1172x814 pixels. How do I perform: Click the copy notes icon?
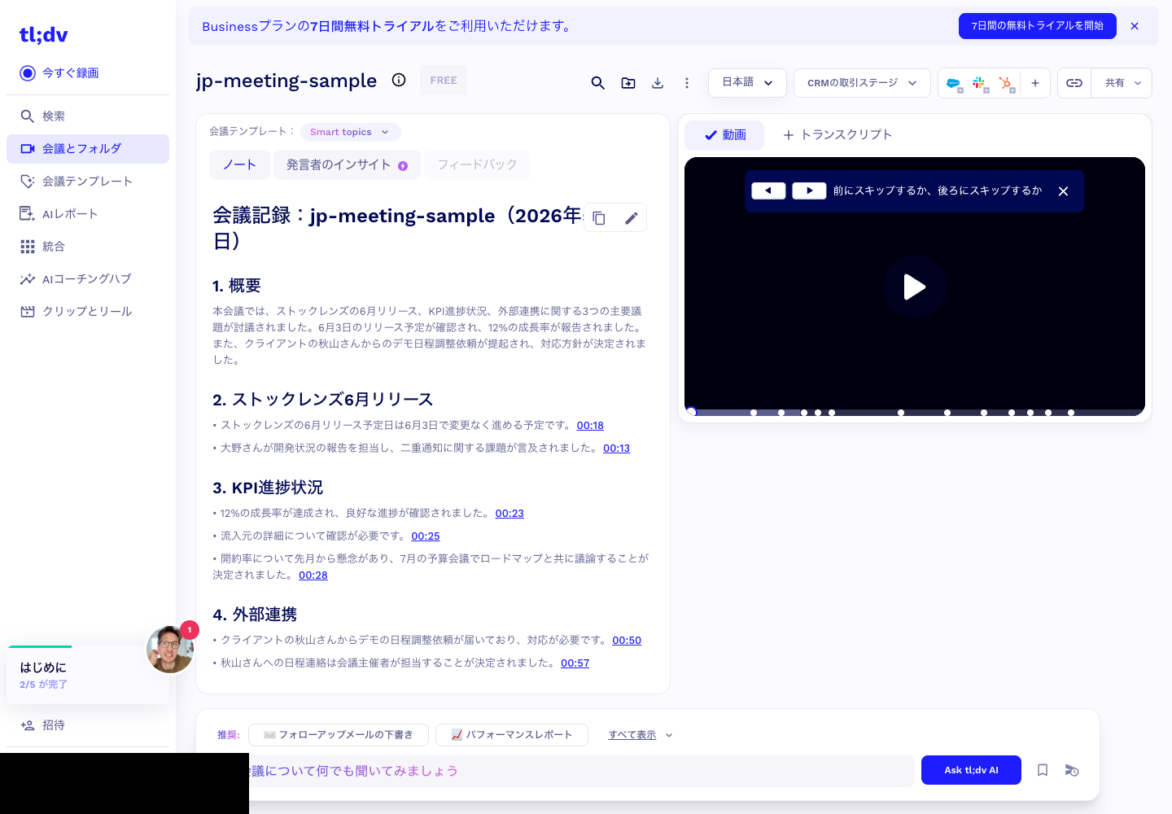click(x=599, y=218)
